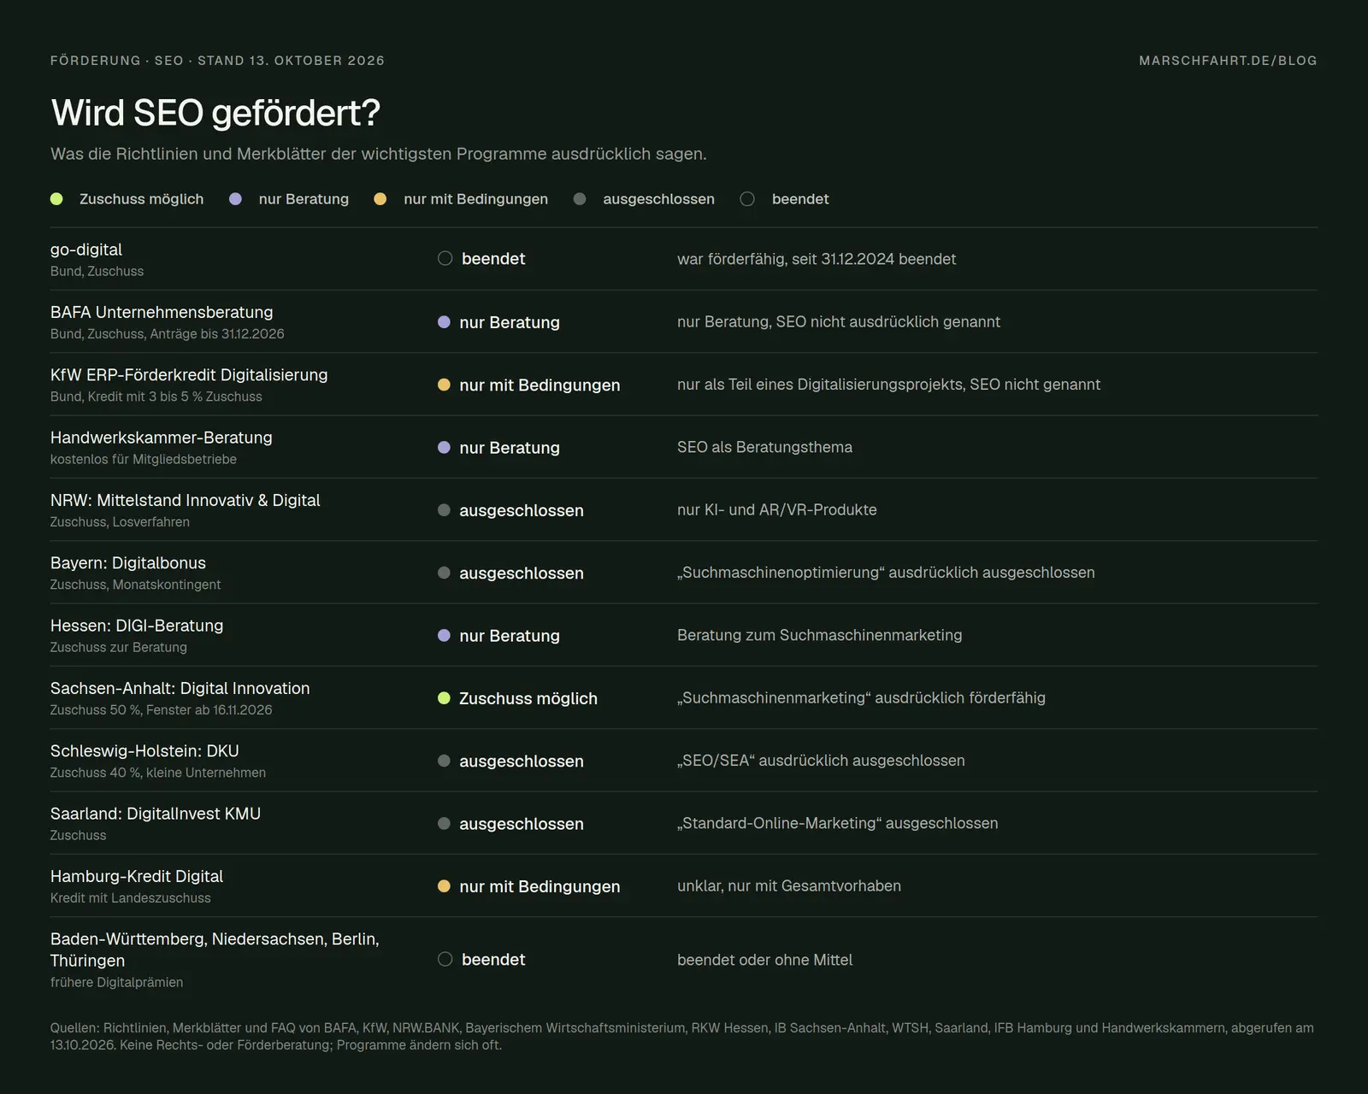1368x1094 pixels.
Task: Open the MARSCHFAHRT.DE/BLOG link
Action: pyautogui.click(x=1228, y=61)
